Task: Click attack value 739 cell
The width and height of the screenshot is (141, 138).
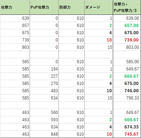Action: (15, 40)
